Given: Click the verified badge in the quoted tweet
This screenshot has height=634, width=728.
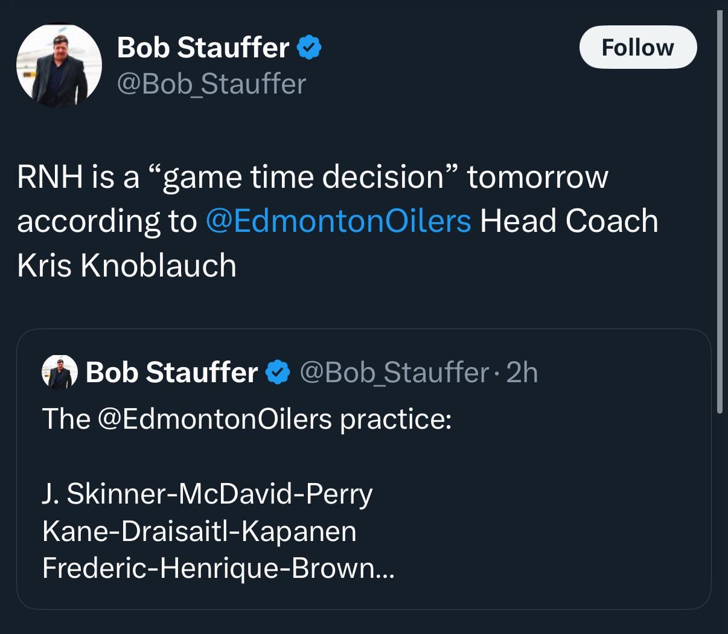Looking at the screenshot, I should pos(278,373).
